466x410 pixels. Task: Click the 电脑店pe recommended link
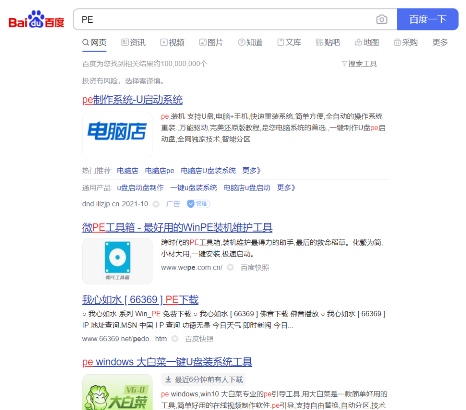point(160,171)
